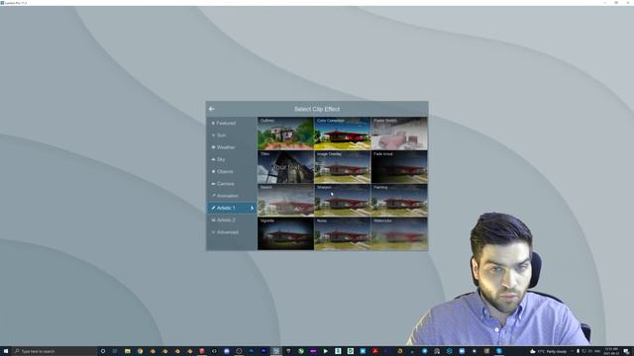Viewport: 634px width, 356px height.
Task: Open the Featured effects category
Action: pyautogui.click(x=231, y=123)
